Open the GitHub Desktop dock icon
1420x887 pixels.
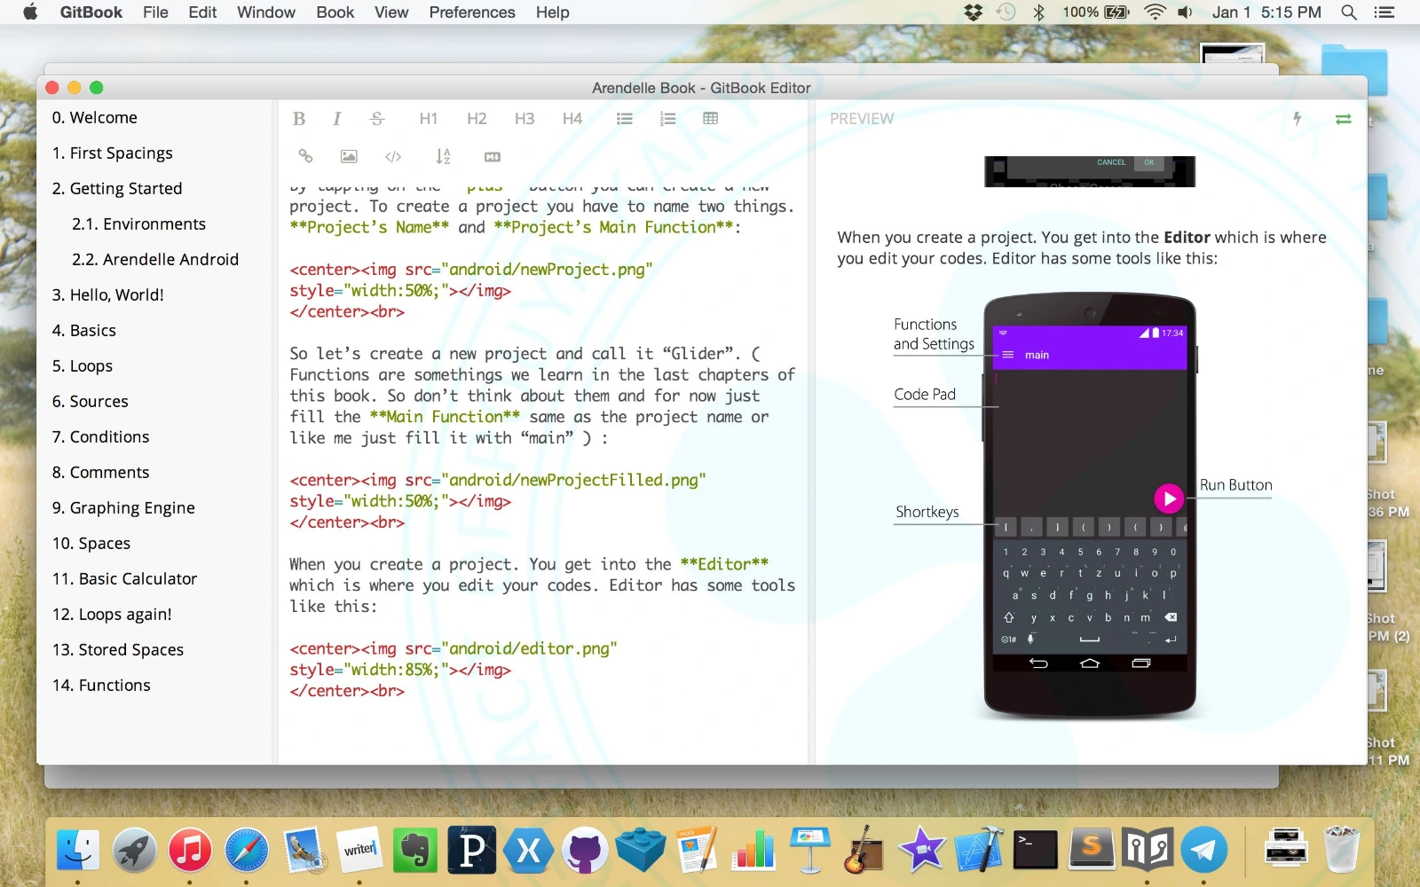[584, 851]
